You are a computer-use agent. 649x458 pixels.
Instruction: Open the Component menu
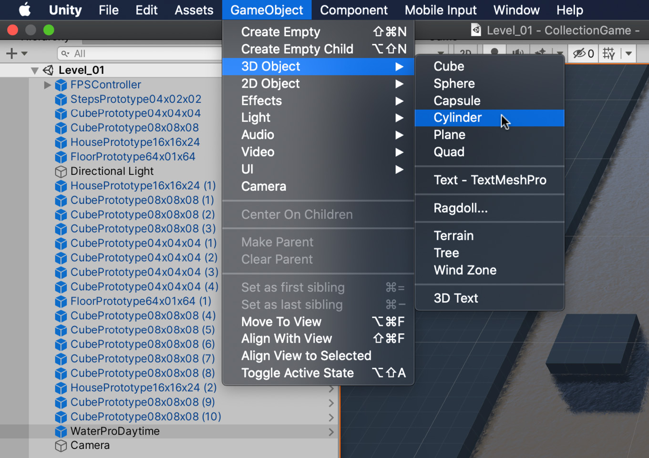(354, 10)
